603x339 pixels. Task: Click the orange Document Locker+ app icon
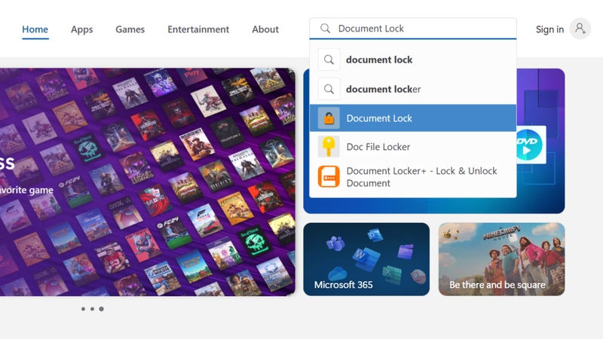point(329,176)
